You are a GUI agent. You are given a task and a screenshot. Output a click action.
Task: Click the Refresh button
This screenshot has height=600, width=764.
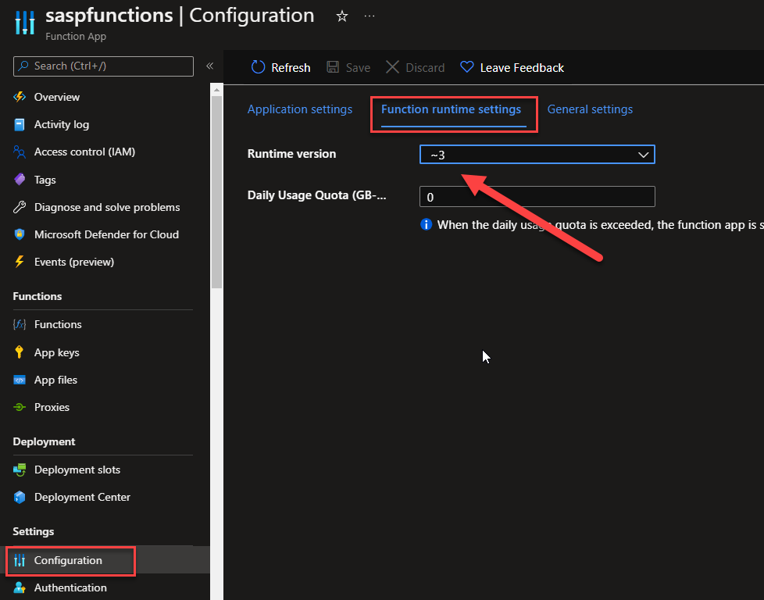[280, 68]
